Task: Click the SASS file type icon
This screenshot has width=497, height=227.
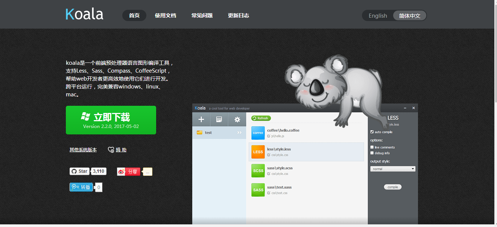Action: [x=258, y=190]
